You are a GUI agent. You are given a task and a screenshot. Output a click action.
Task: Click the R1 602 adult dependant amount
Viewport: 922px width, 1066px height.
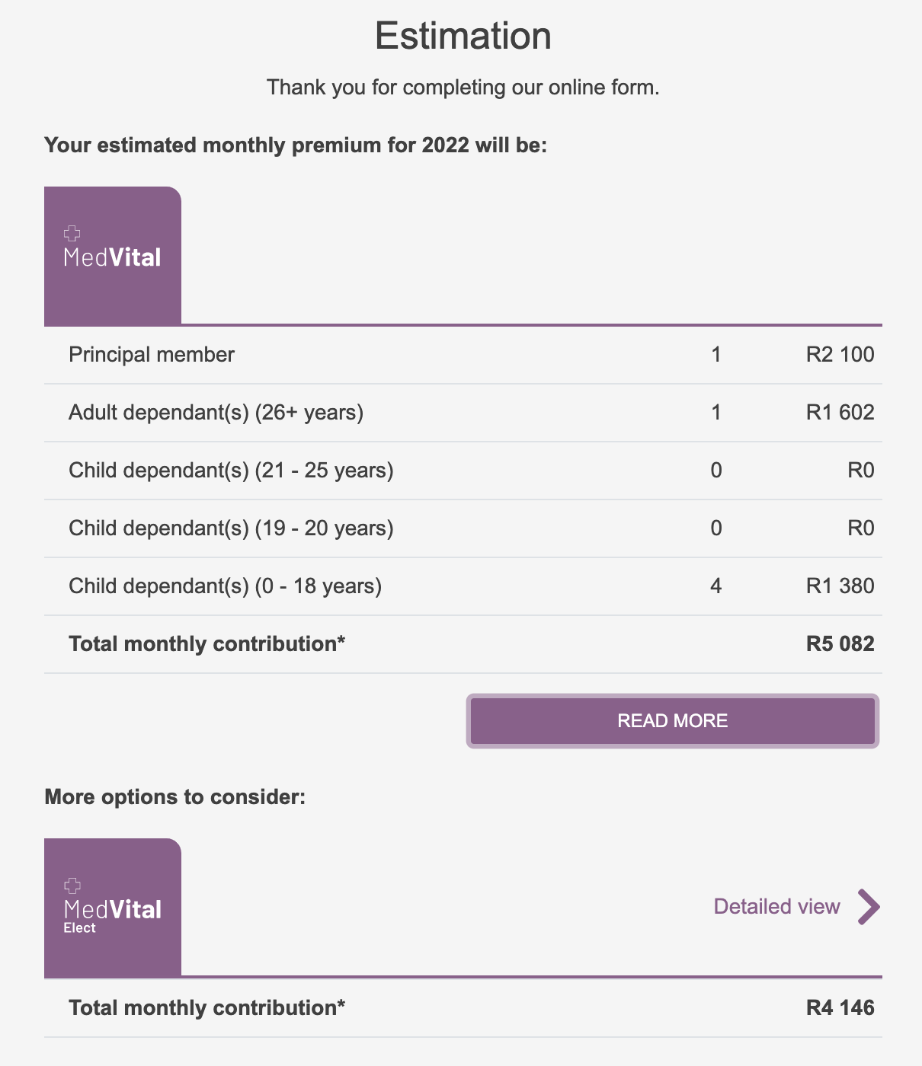coord(840,413)
